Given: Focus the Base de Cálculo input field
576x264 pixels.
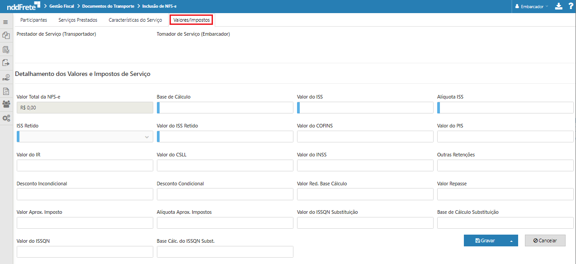Looking at the screenshot, I should [226, 108].
